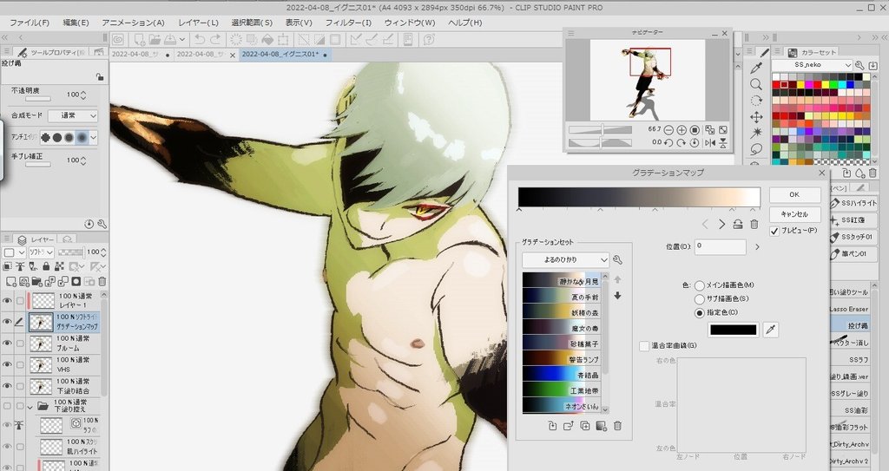Viewport: 889px width, 471px height.
Task: Open the ウィンドウ(W) menu
Action: click(410, 23)
